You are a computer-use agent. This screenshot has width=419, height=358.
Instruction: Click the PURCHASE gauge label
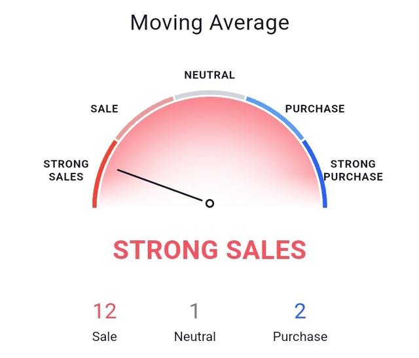tap(315, 109)
